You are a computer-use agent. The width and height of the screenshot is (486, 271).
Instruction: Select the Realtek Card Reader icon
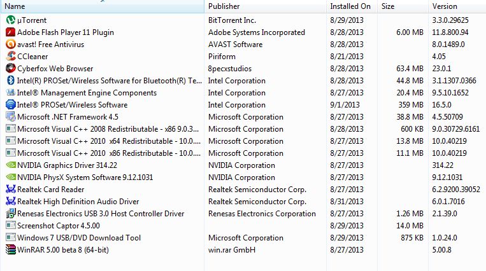point(10,190)
